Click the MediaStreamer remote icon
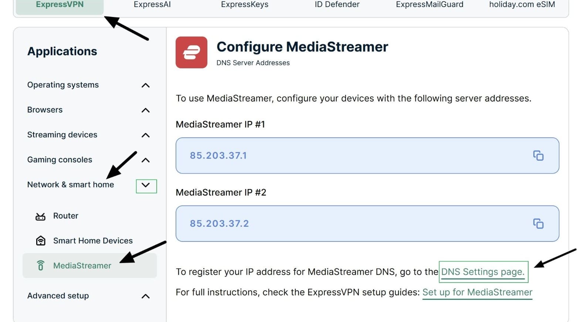This screenshot has width=577, height=322. click(x=41, y=266)
